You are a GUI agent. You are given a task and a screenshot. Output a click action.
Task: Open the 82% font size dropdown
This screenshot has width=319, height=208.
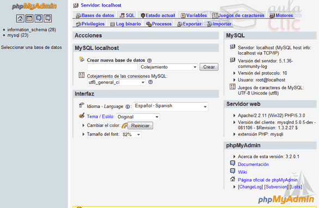[131, 135]
